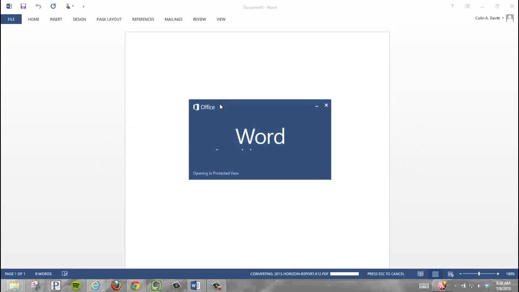Open the touch keyboard icon
Screen dimensions: 519x292
click(424, 286)
